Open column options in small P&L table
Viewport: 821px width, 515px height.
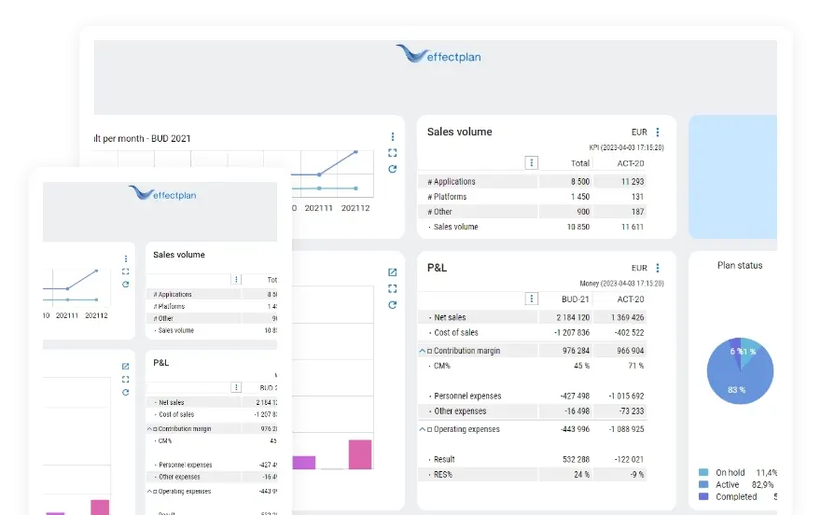[236, 387]
